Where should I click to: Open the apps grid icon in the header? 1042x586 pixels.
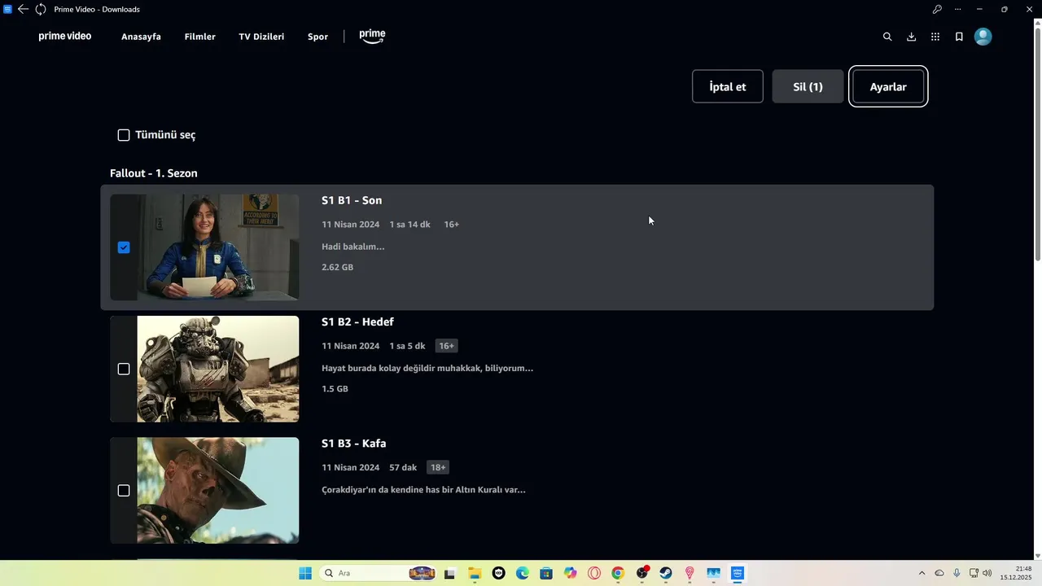[935, 37]
